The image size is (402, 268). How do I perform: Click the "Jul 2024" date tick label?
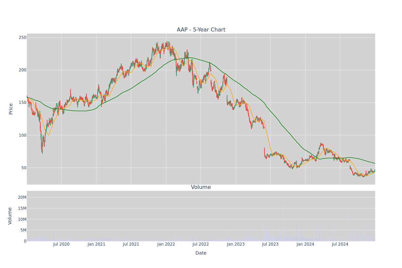click(340, 244)
